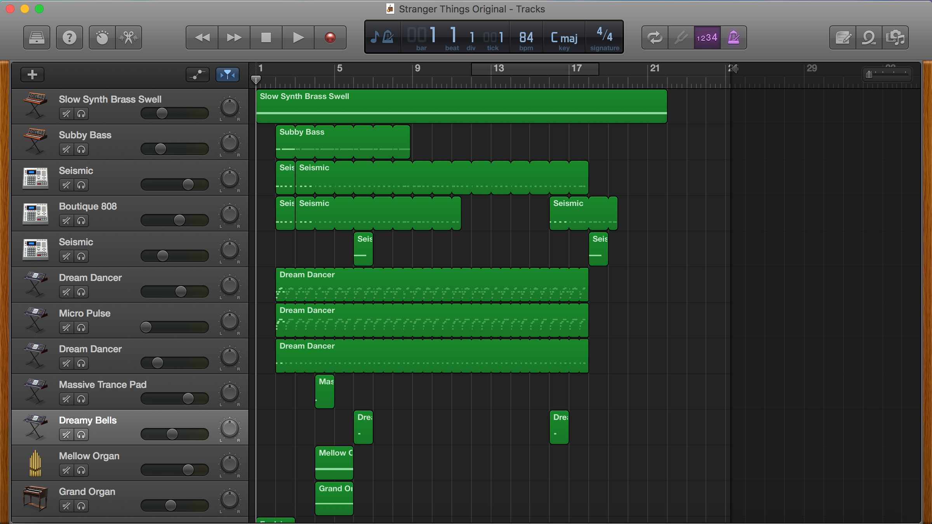This screenshot has width=932, height=524.
Task: Open the C maj key selector
Action: (564, 38)
